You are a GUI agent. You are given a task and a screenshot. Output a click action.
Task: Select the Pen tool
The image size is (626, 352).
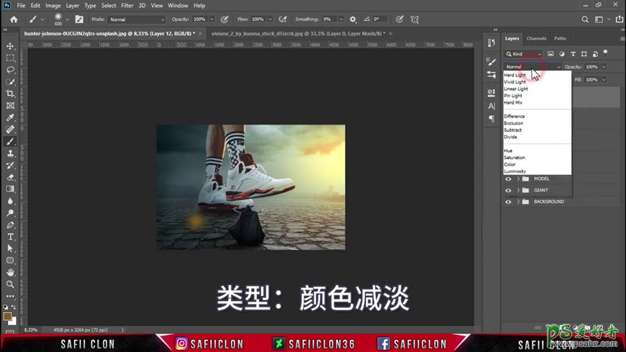point(10,225)
